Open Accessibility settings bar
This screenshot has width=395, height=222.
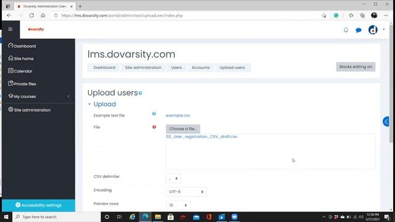[38, 205]
